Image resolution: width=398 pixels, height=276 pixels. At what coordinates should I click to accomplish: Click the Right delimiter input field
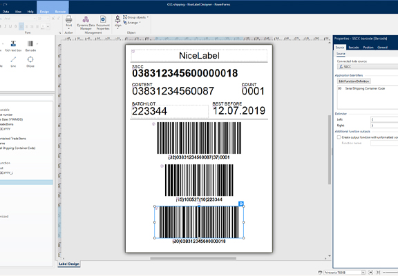[384, 126]
